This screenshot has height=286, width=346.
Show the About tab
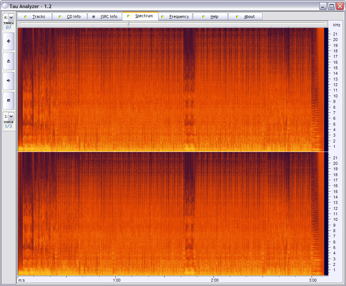pyautogui.click(x=245, y=16)
